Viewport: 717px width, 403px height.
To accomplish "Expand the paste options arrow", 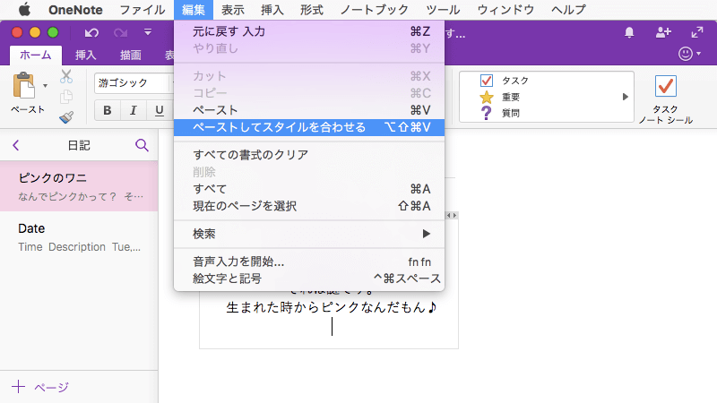I will pos(45,85).
